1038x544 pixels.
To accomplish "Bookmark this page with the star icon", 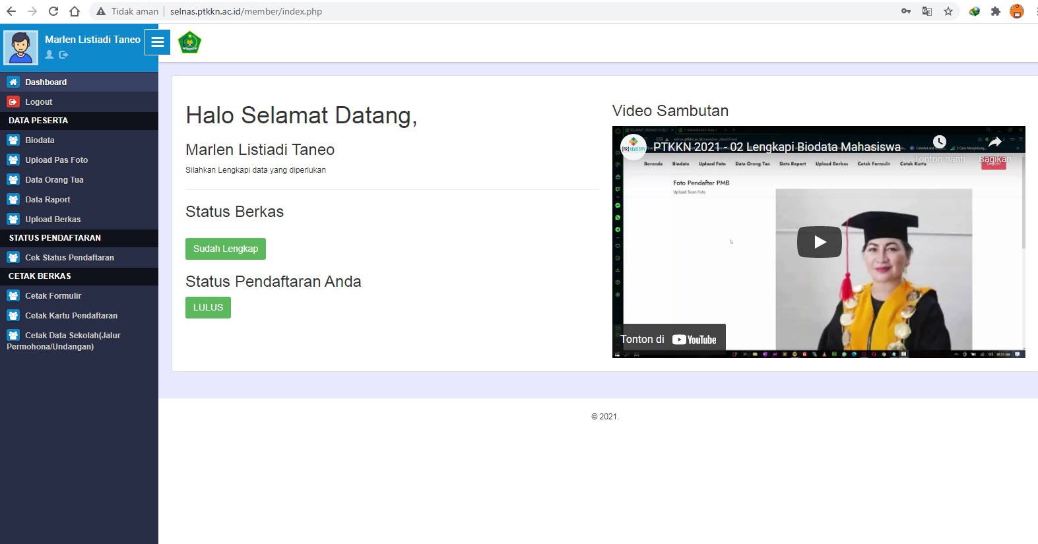I will point(948,11).
